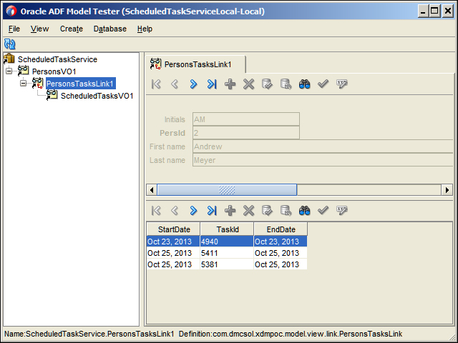Select the row with TaskId 4940
Screen dimensions: 458x343
click(x=227, y=242)
